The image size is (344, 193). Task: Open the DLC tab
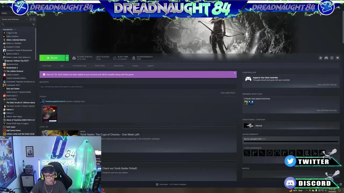[62, 66]
